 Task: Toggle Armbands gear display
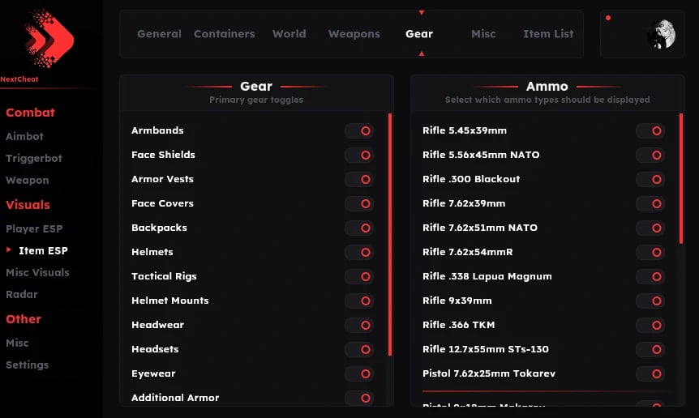click(359, 130)
